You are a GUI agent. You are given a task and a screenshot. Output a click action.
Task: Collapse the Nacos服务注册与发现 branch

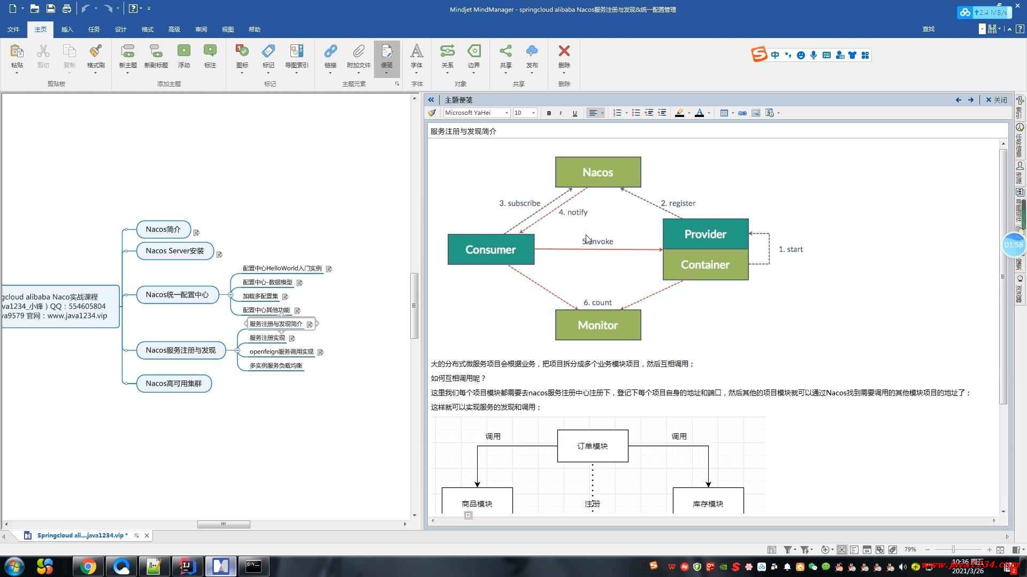pos(237,350)
